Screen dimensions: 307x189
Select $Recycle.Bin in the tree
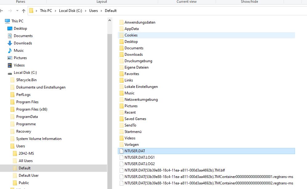tap(26, 80)
